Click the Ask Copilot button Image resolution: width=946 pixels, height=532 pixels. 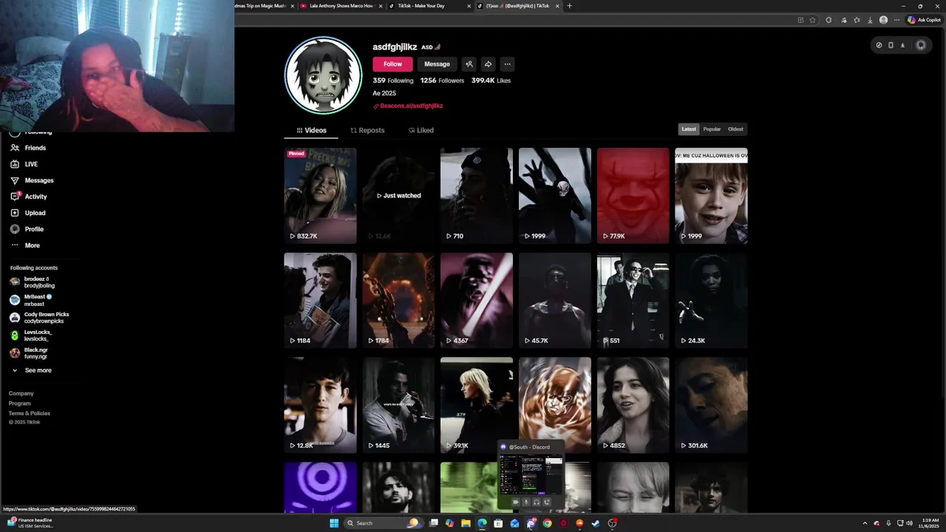point(925,20)
